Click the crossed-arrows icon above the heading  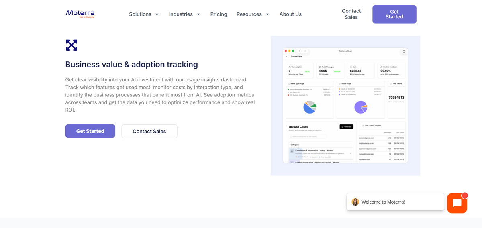[71, 45]
